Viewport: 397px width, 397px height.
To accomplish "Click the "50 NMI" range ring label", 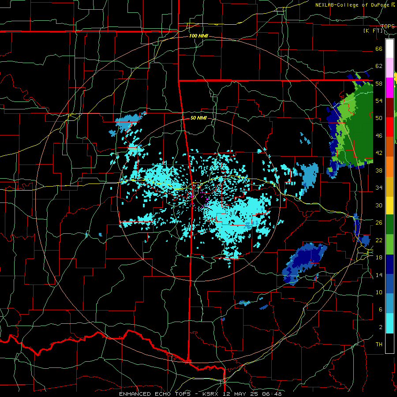I will (x=198, y=118).
